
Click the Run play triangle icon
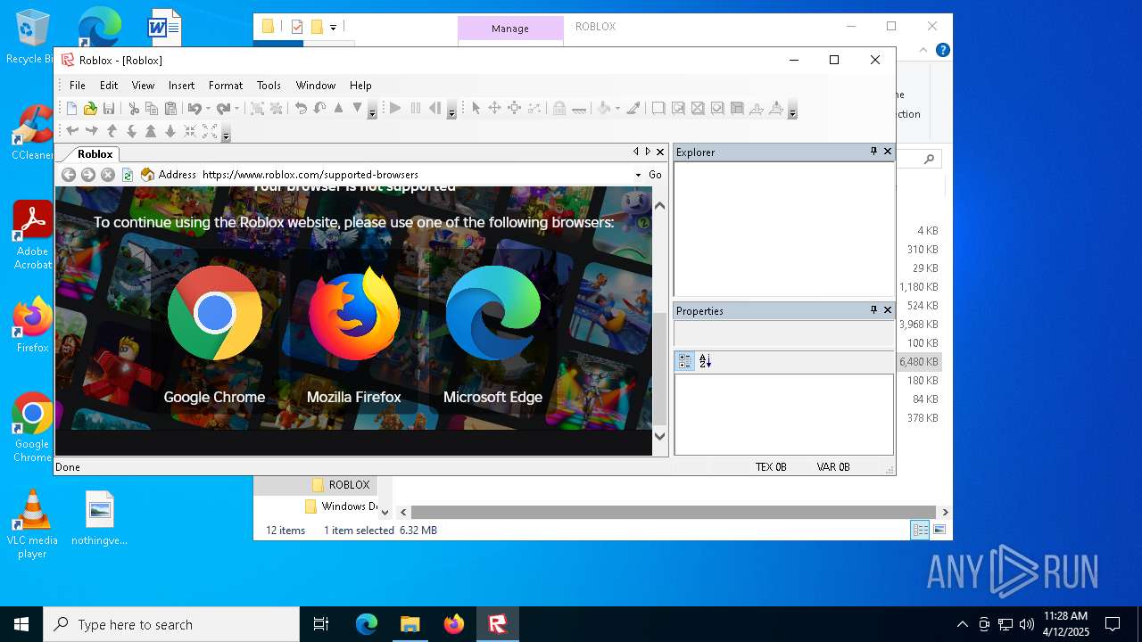coord(395,109)
